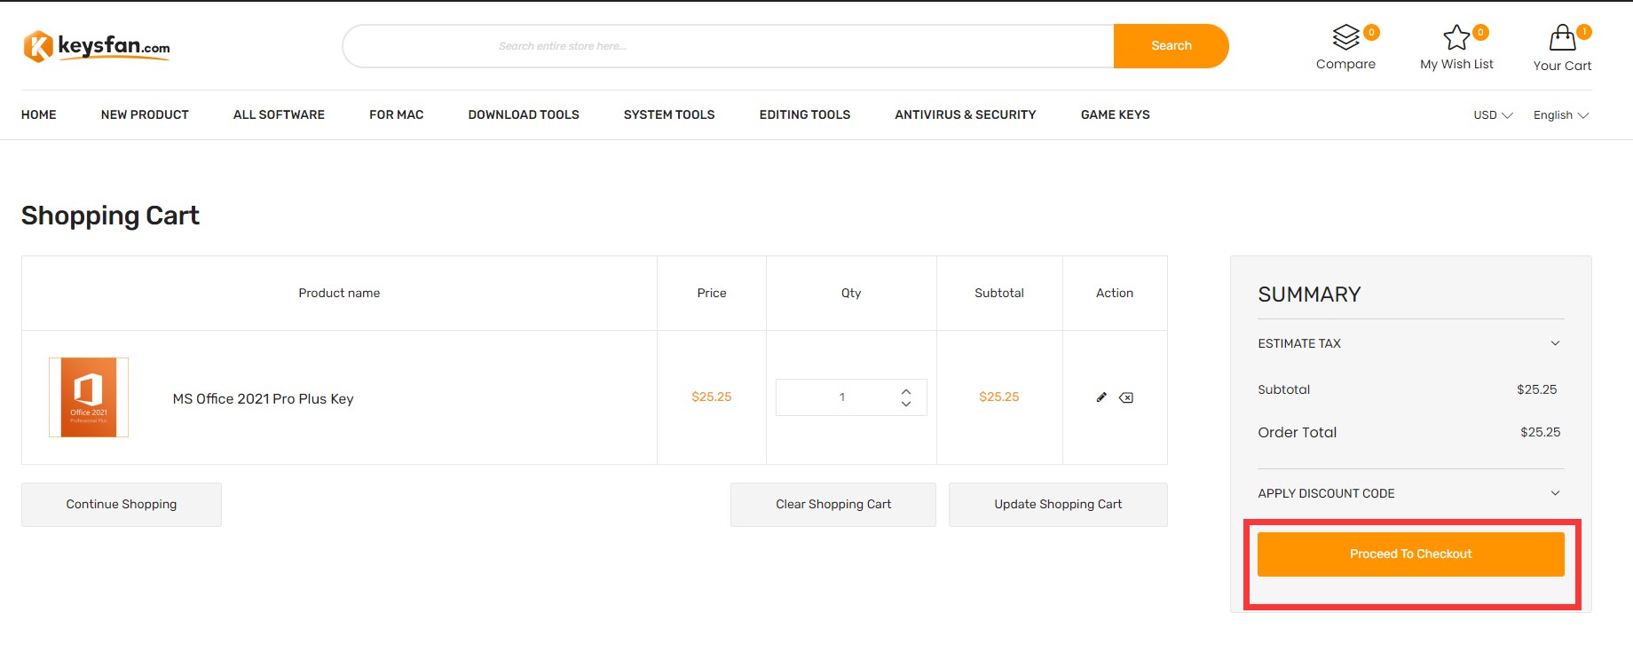
Task: Go to the Home menu
Action: 39,114
